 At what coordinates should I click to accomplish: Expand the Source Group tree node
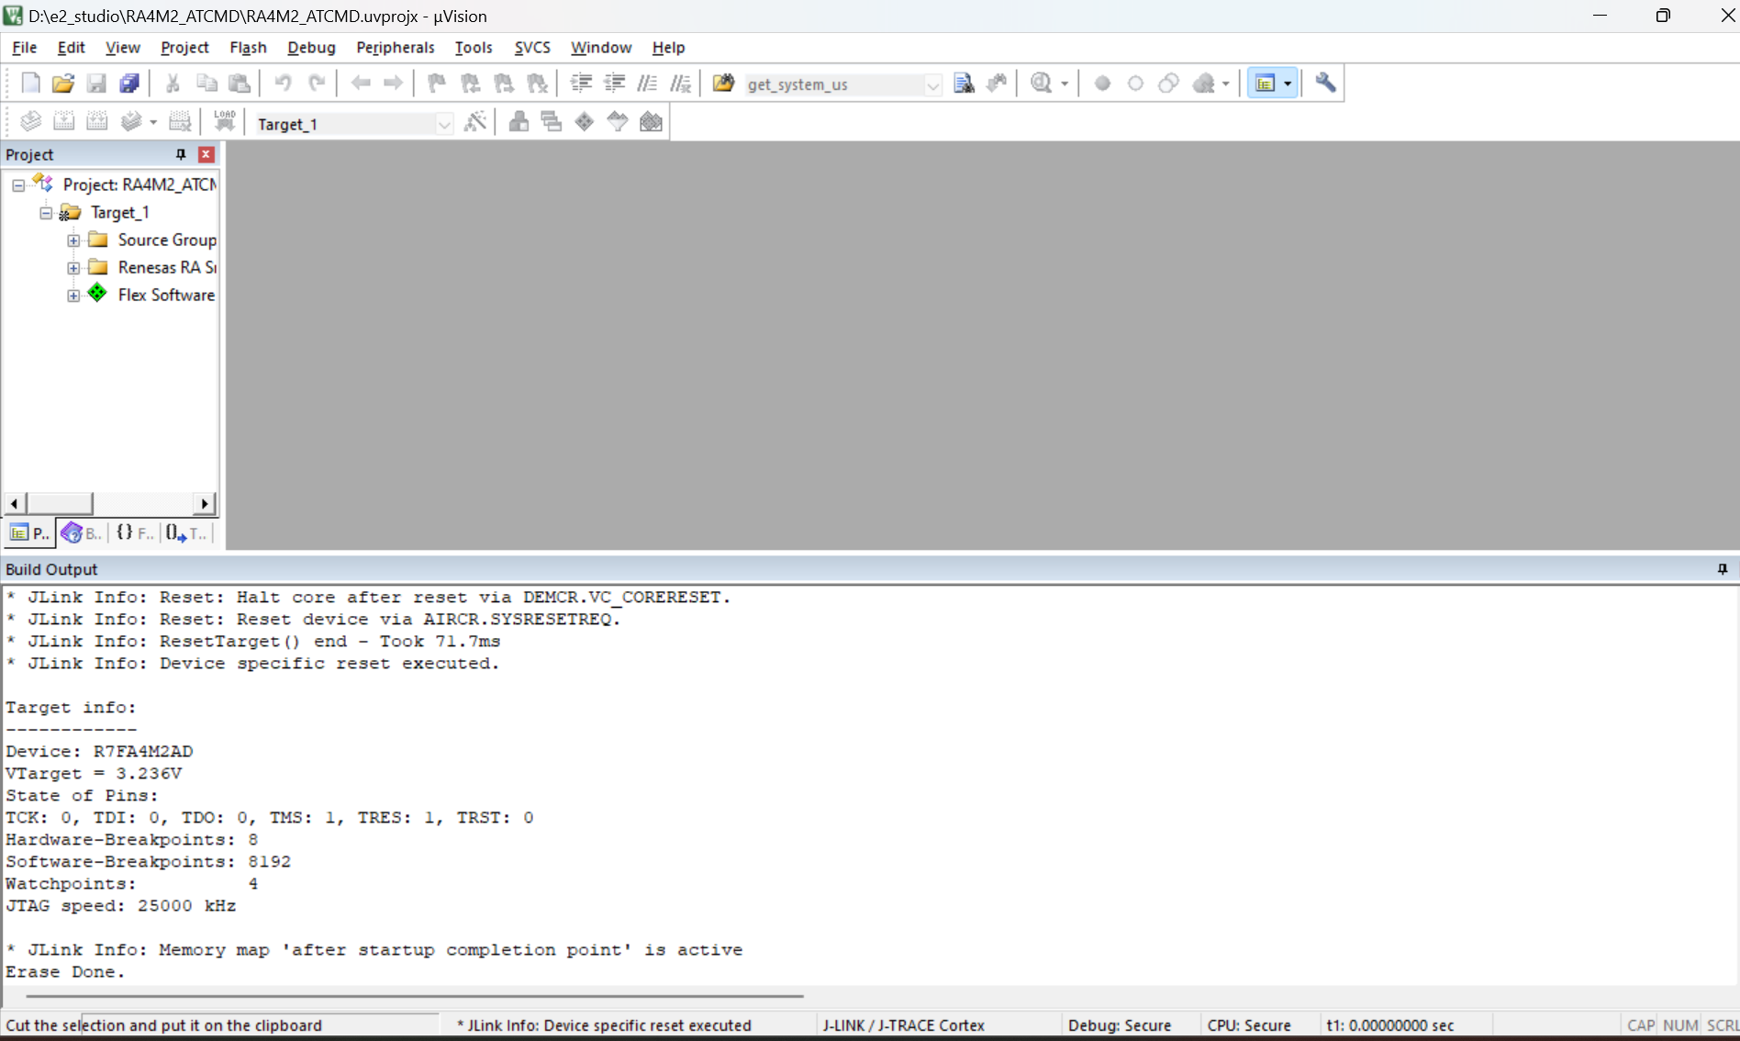tap(73, 241)
